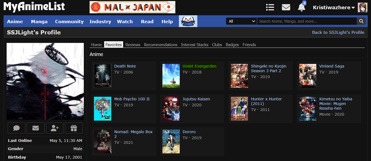
Task: Open the Community navigation menu
Action: point(69,22)
